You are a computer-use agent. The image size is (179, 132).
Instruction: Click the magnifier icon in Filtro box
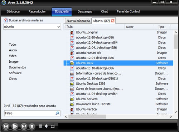(57, 113)
